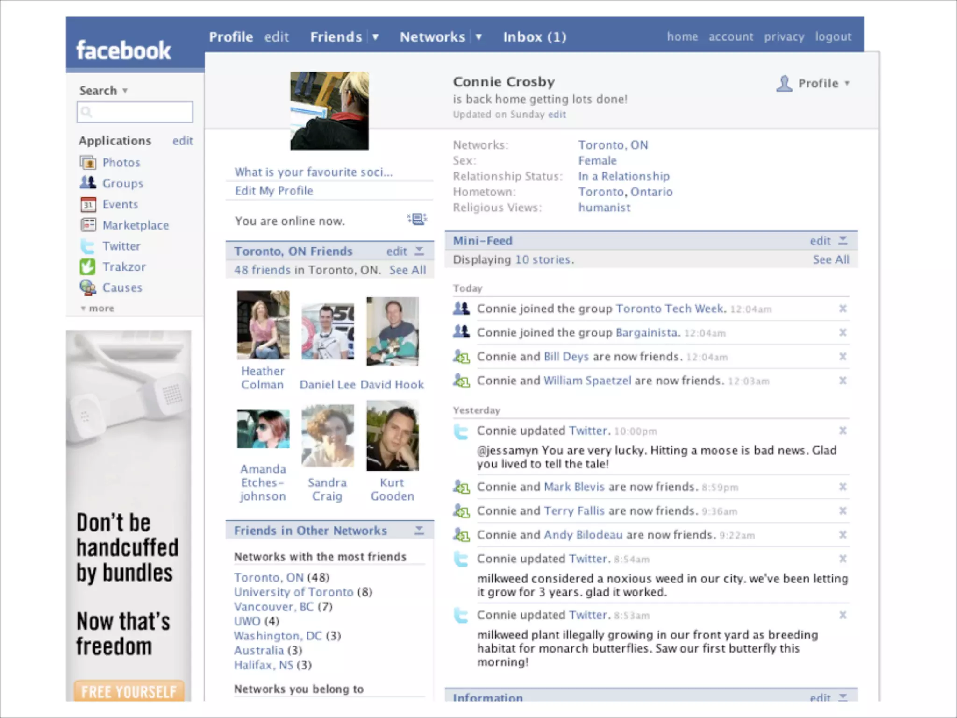This screenshot has height=718, width=957.
Task: Click the Profile person icon near name
Action: 784,83
